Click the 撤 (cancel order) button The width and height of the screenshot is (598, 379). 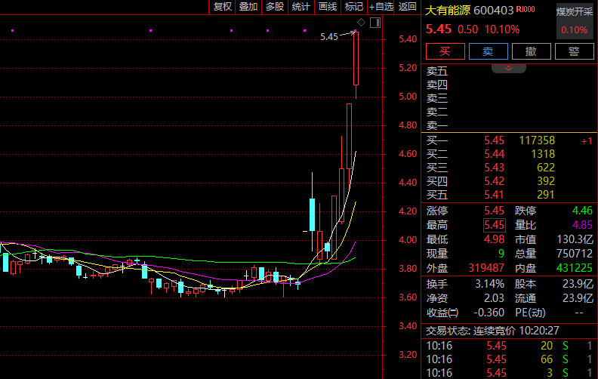tap(531, 51)
